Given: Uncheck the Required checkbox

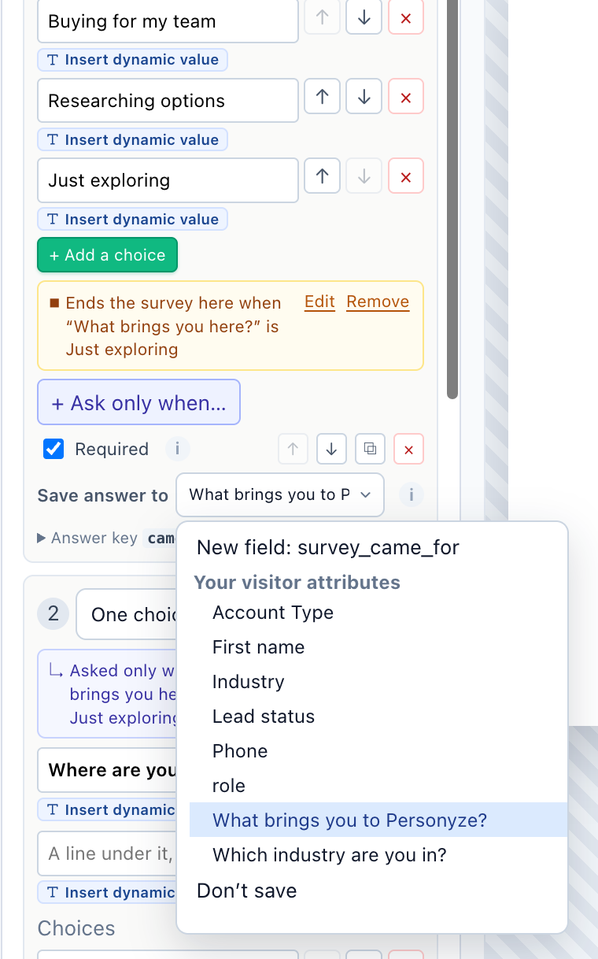Looking at the screenshot, I should (54, 449).
